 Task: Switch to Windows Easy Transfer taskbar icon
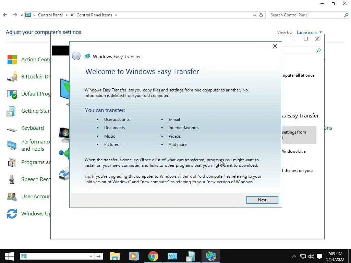click(x=211, y=256)
